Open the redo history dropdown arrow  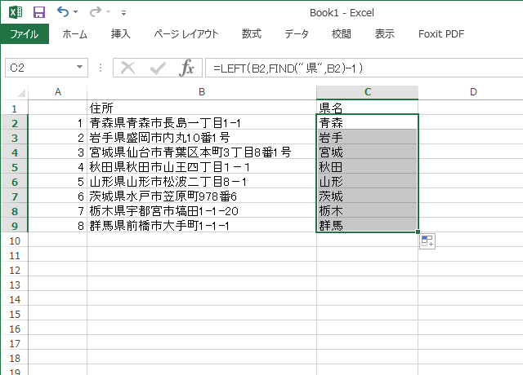pos(109,12)
